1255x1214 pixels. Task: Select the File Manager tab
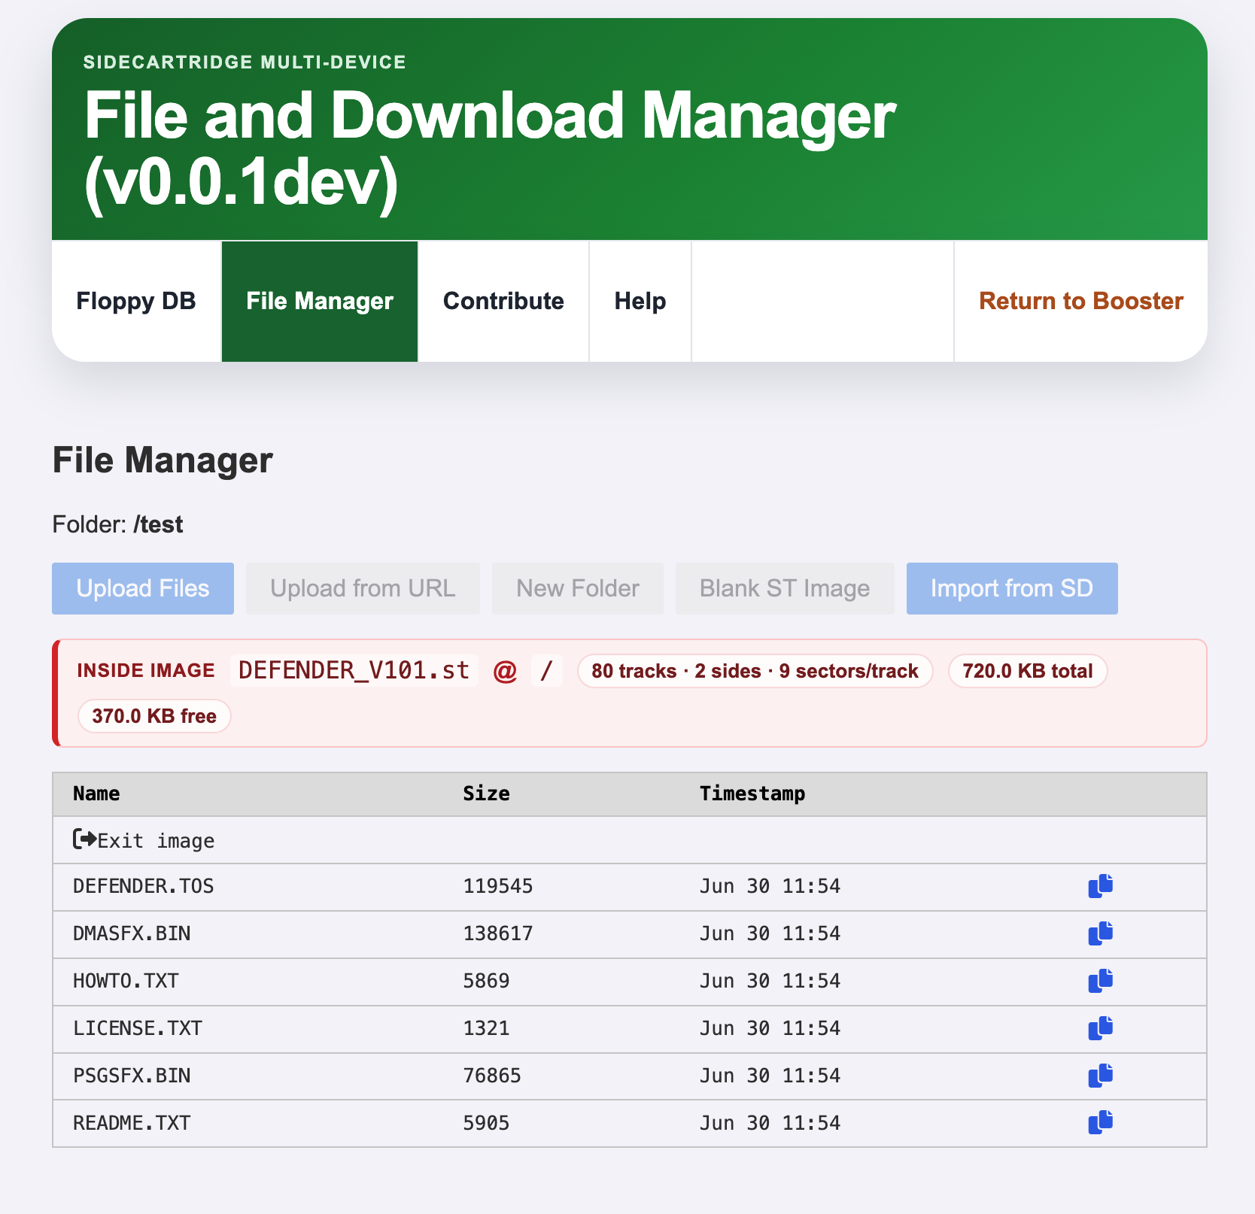(319, 301)
